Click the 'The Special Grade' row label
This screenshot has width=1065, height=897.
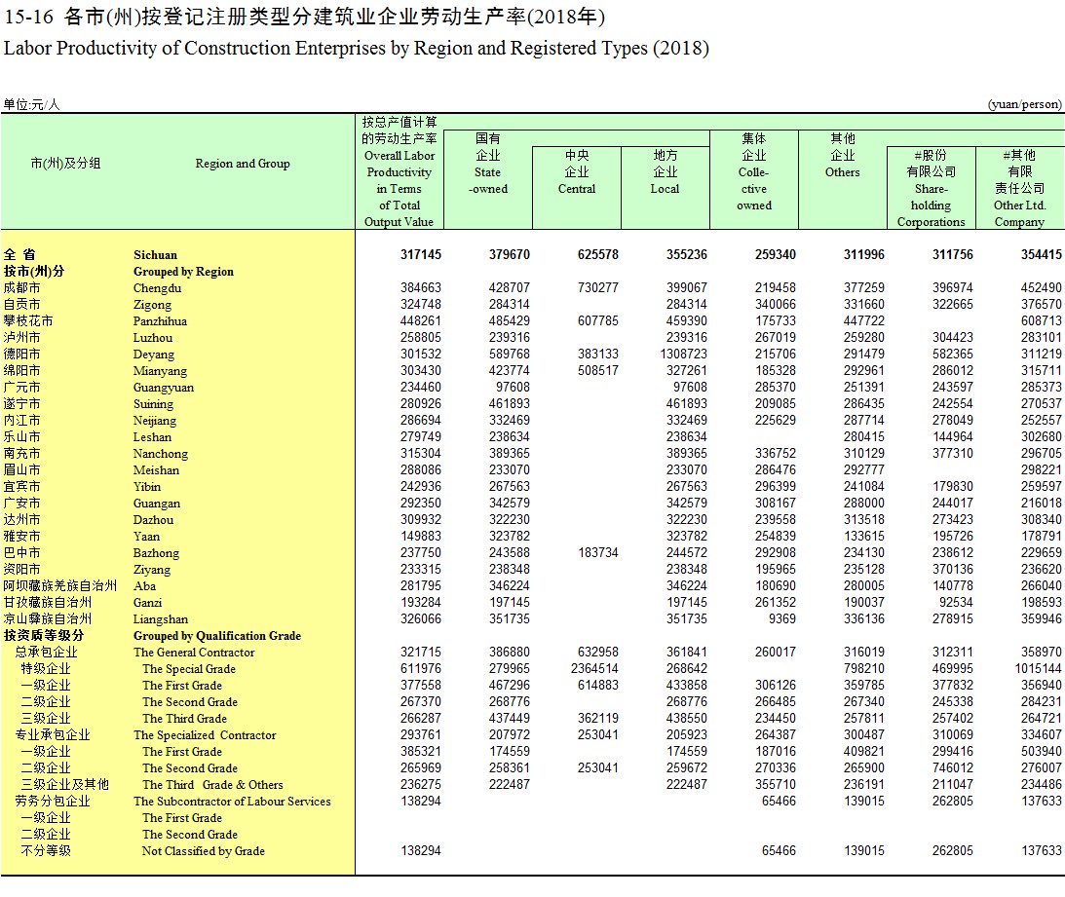point(189,669)
